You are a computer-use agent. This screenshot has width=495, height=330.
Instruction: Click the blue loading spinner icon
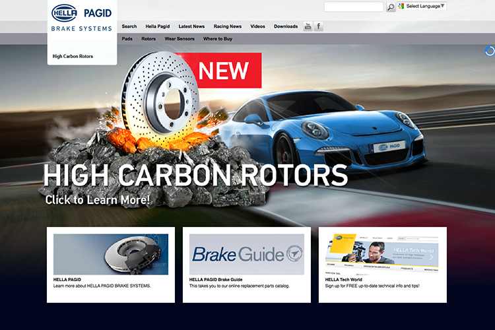pyautogui.click(x=490, y=51)
